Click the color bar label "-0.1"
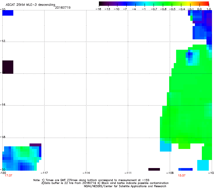The height and width of the screenshot is (188, 214). click(191, 9)
